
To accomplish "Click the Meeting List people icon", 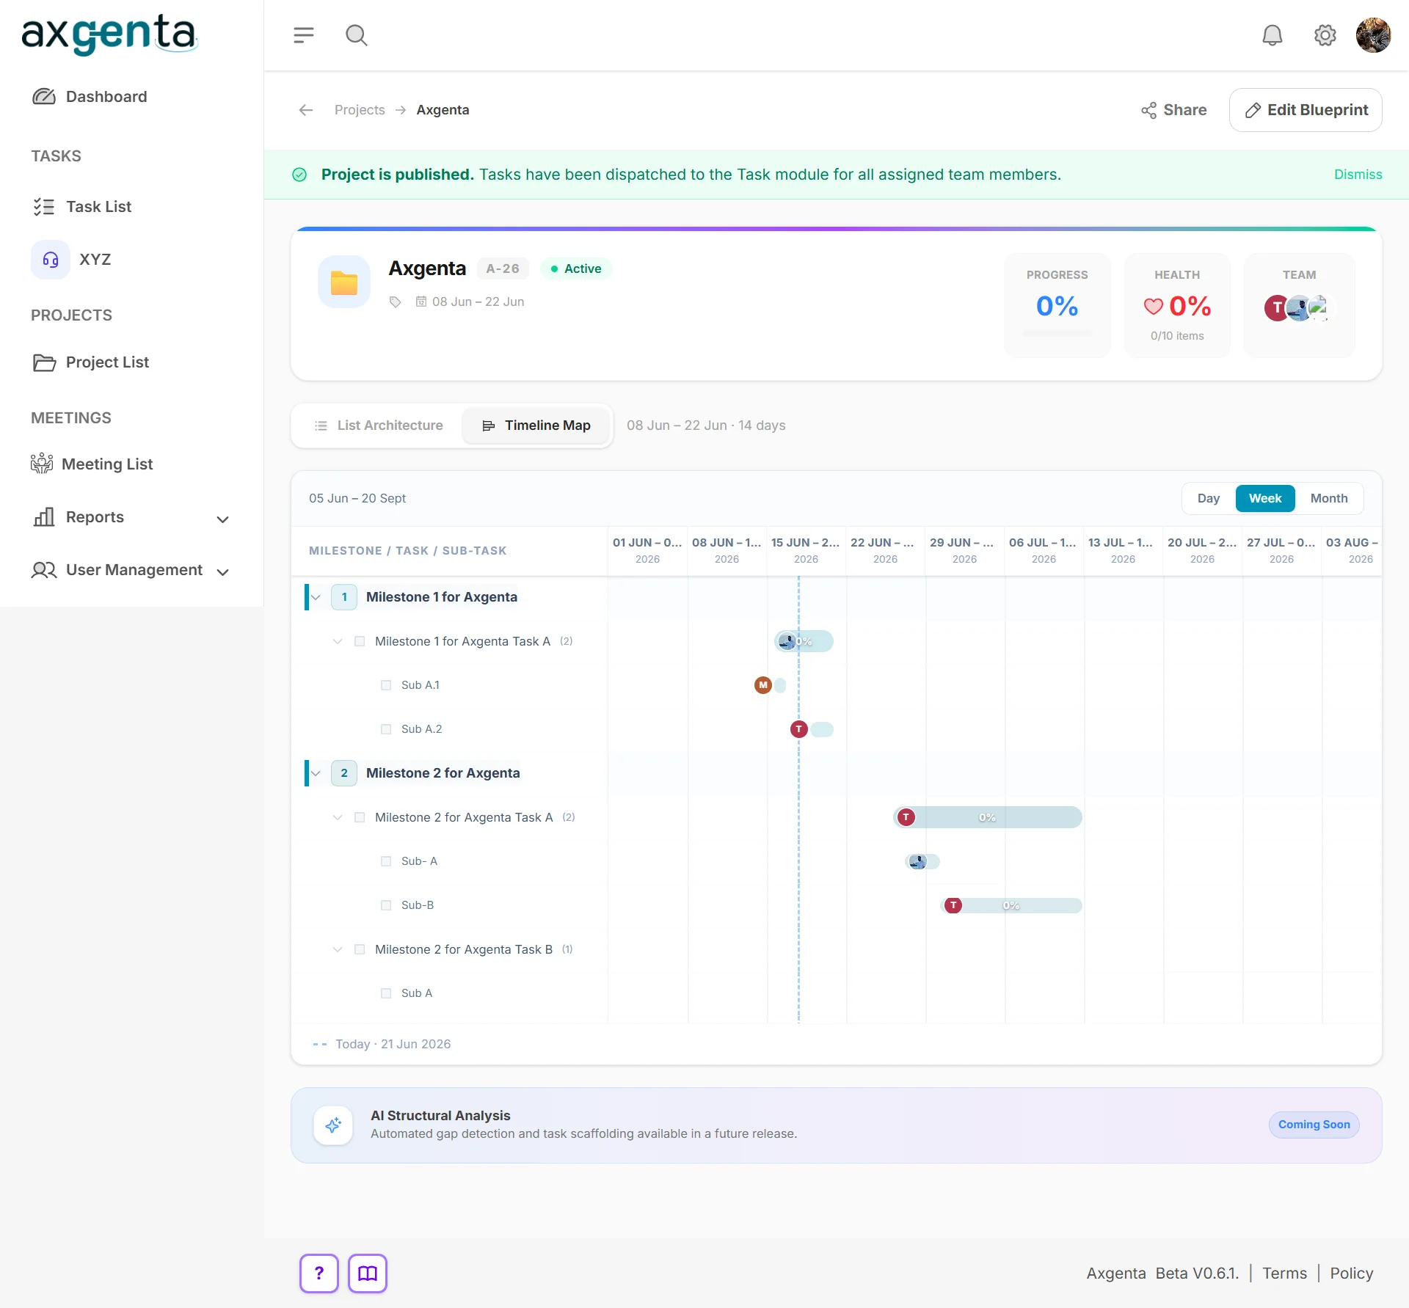I will point(42,464).
